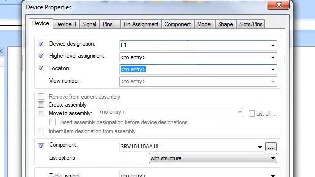Open the Component dropdown arrow

(260, 147)
